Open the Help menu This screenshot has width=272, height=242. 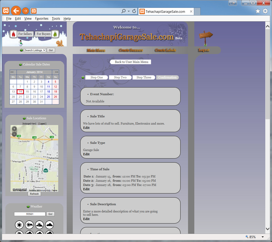tap(67, 19)
